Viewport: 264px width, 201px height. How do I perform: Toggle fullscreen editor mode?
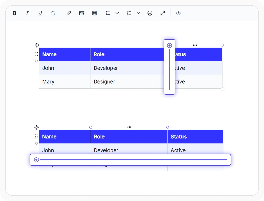coord(163,13)
